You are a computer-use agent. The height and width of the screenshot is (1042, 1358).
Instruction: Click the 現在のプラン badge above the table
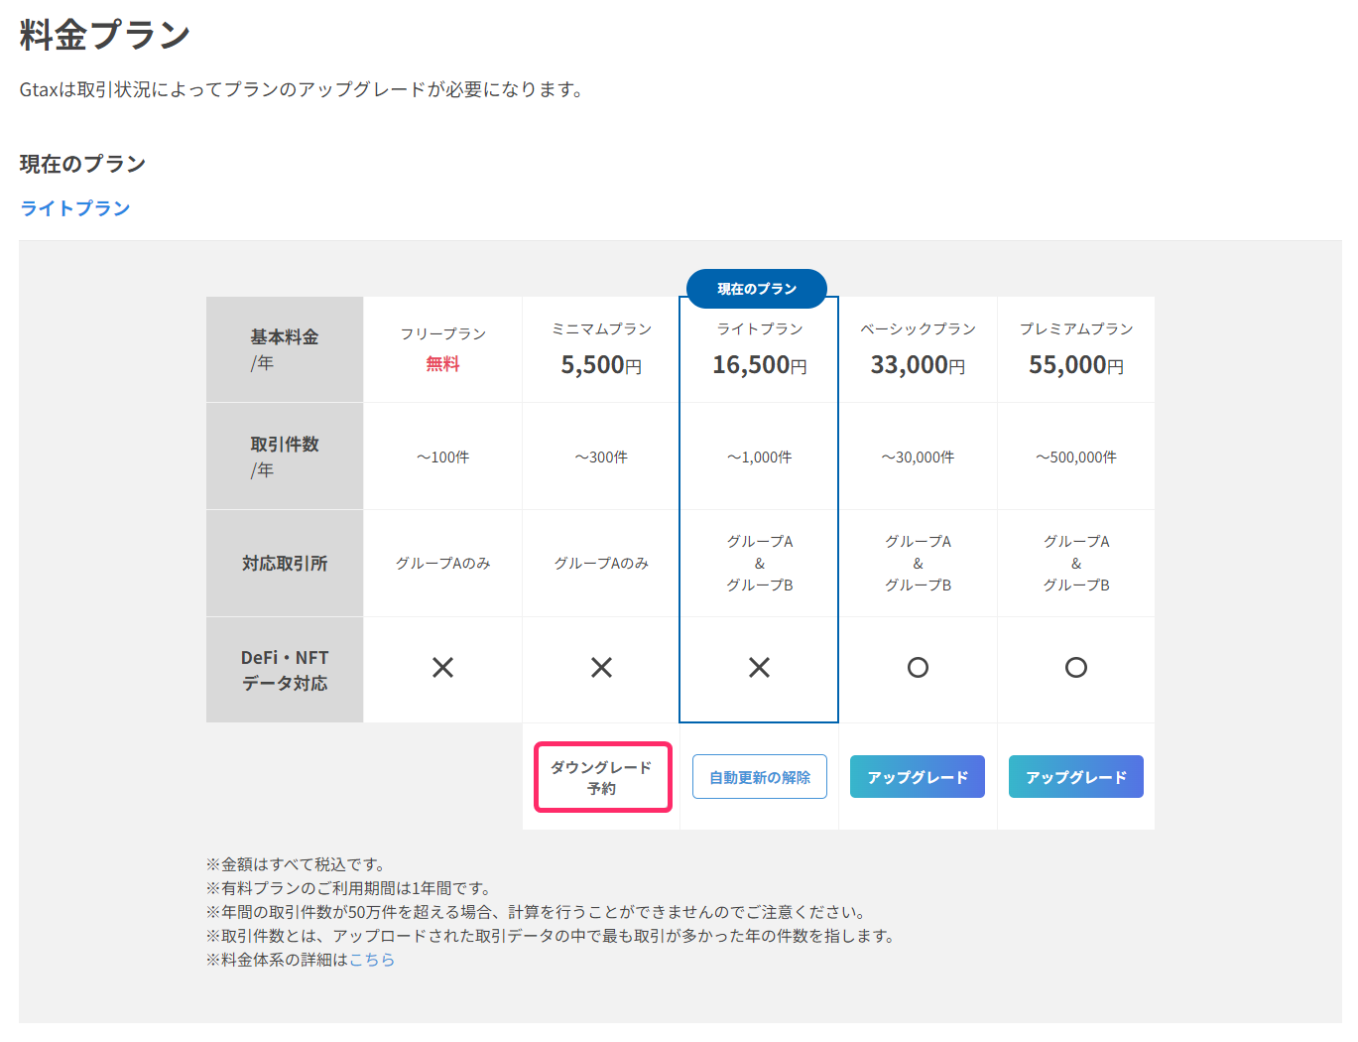tap(757, 289)
